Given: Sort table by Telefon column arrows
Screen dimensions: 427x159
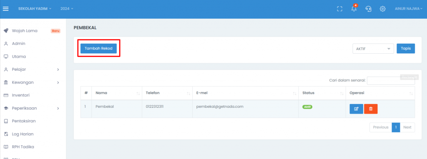Looking at the screenshot, I should click(188, 94).
